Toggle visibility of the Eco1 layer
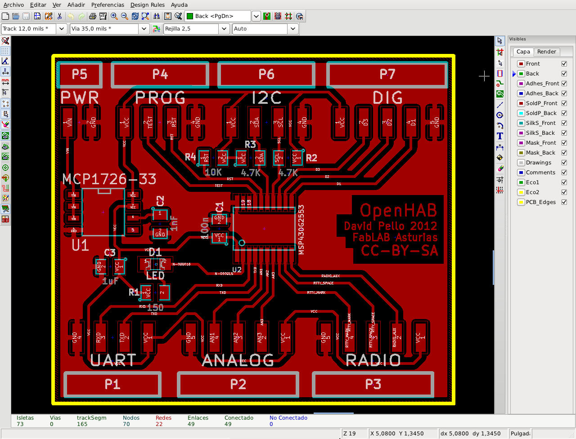Viewport: 576px width, 439px height. (564, 182)
